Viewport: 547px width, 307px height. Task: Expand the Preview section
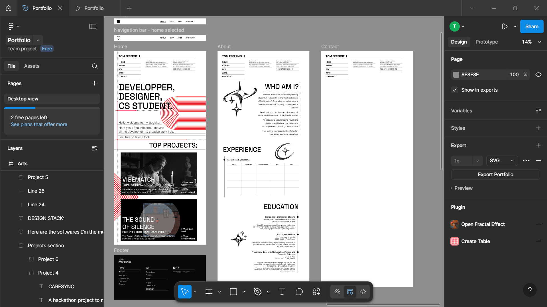coord(462,188)
